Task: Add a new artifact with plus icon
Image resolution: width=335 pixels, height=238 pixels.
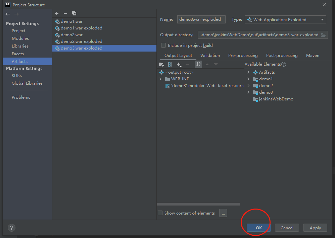Action: point(57,13)
